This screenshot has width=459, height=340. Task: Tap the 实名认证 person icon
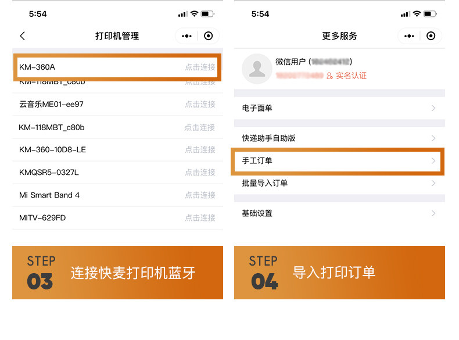tap(329, 76)
